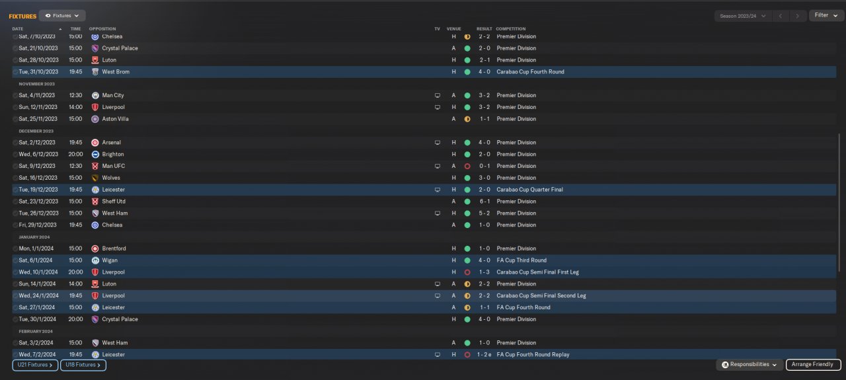Toggle the selection circle for Mon, 1/1/2024 fixture

pyautogui.click(x=15, y=248)
